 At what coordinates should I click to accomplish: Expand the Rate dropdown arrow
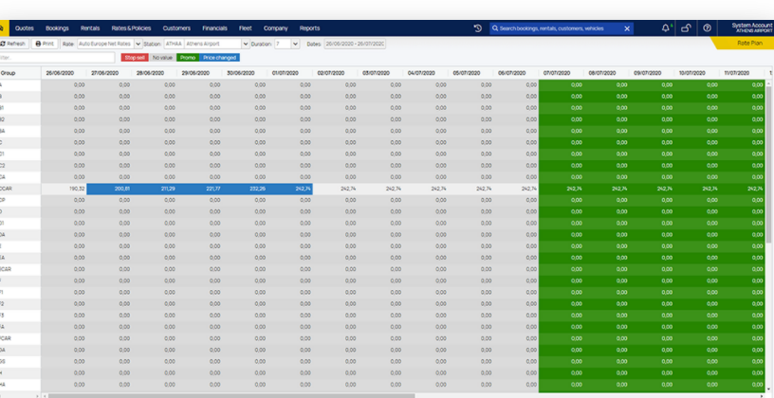coord(138,44)
